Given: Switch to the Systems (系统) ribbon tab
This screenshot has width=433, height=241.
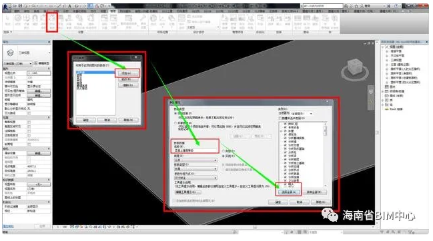Looking at the screenshot, I should pyautogui.click(x=37, y=11).
